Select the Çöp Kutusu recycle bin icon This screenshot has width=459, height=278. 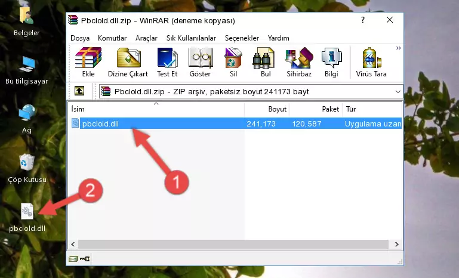pyautogui.click(x=27, y=169)
